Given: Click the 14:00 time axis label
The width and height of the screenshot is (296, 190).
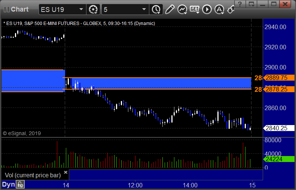Looking at the screenshot, I should 190,185.
